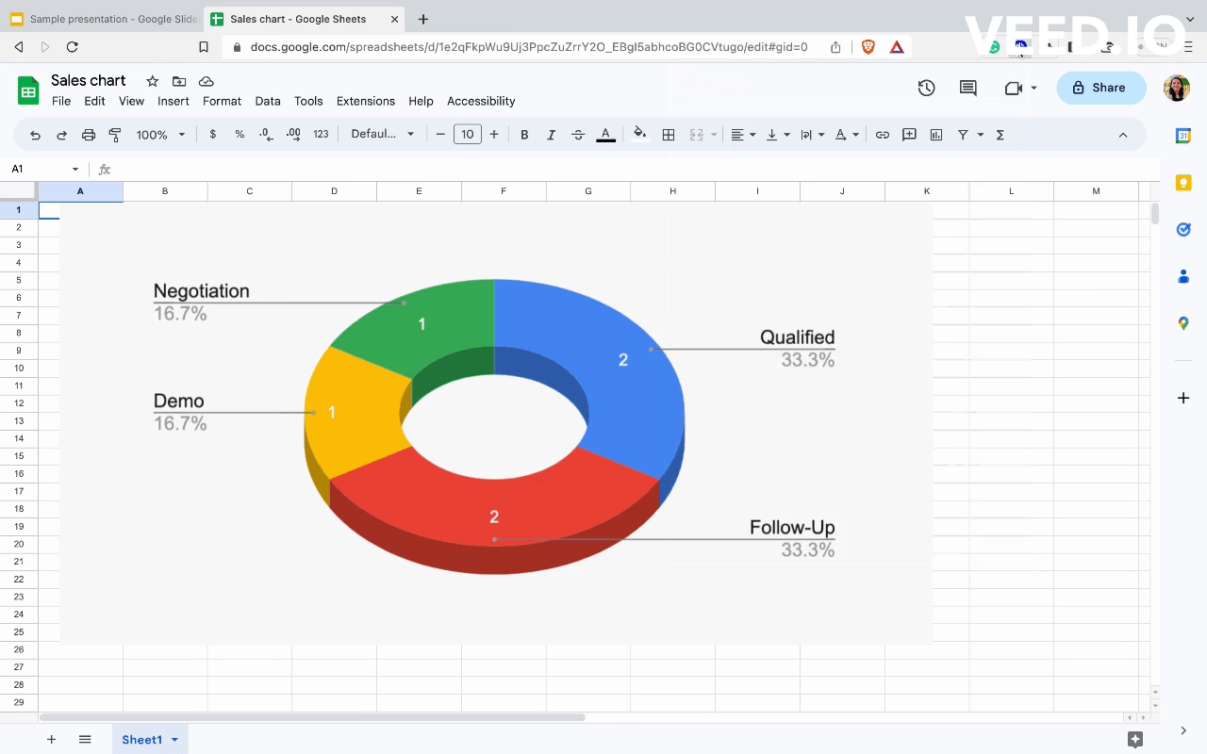View cloud save status icon
1207x754 pixels.
207,81
